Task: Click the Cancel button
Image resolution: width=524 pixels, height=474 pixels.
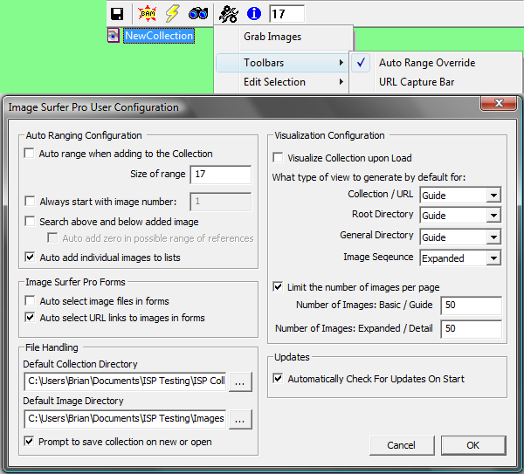Action: click(402, 445)
